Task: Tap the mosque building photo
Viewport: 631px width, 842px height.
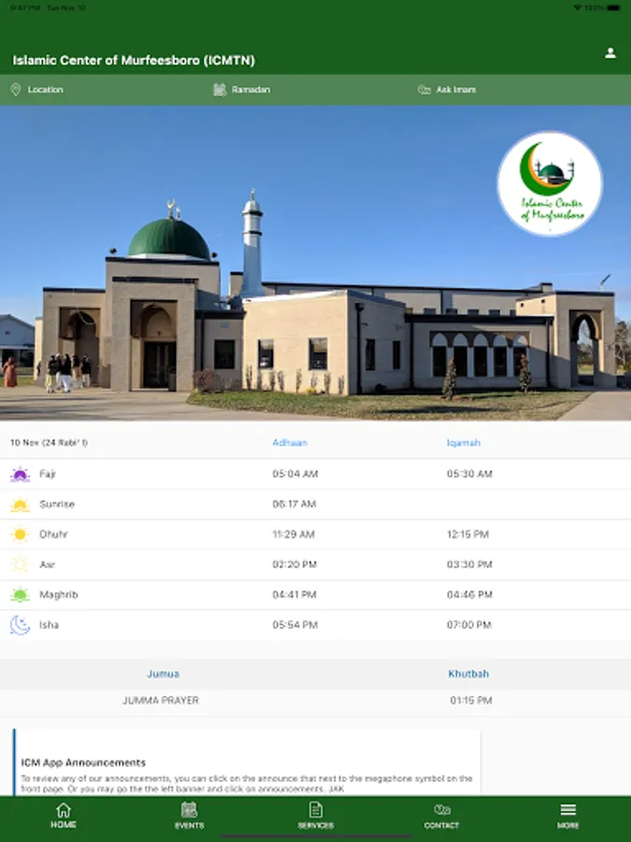Action: [316, 263]
